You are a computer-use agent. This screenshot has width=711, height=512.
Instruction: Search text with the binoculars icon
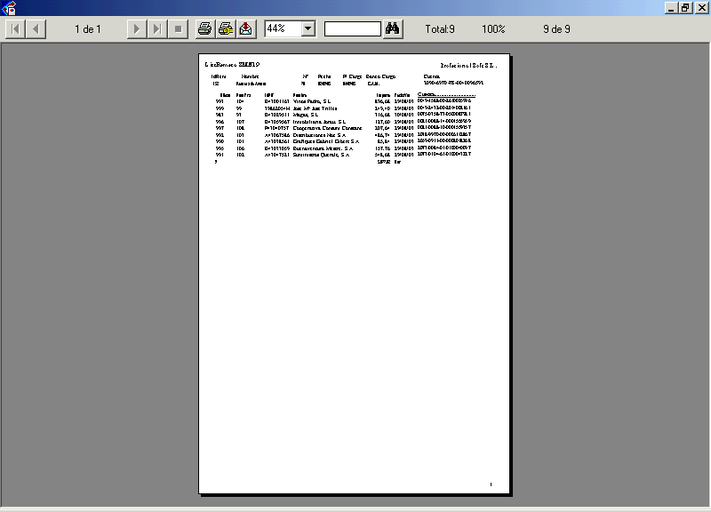point(394,29)
